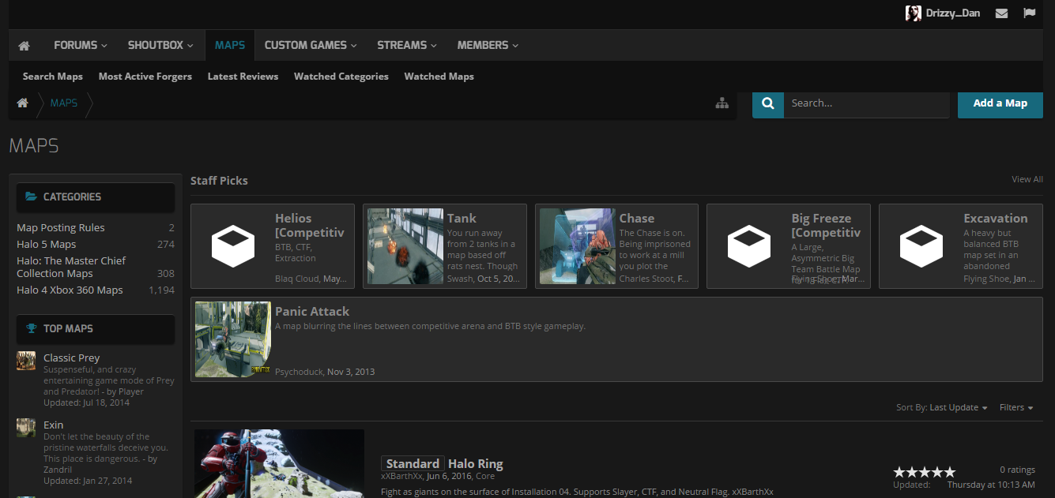1055x498 pixels.
Task: Click the Add a Map button
Action: click(x=1000, y=103)
